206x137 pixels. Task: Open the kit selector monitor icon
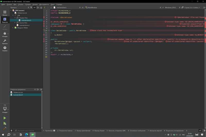pos(5,109)
